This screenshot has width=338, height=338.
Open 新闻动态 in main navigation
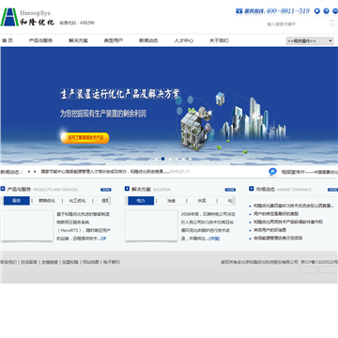148,40
